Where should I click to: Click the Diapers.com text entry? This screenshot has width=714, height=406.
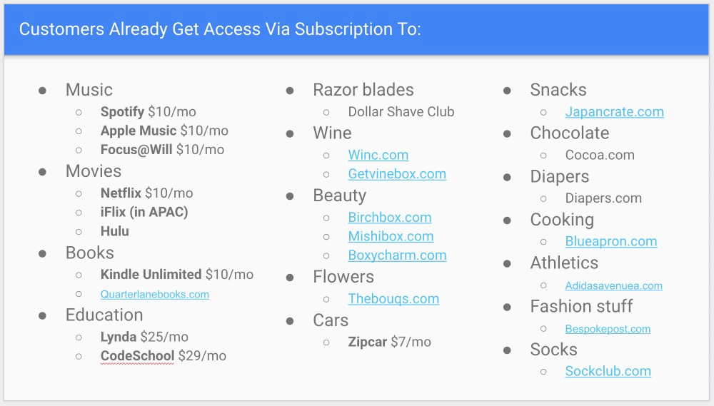(x=603, y=198)
